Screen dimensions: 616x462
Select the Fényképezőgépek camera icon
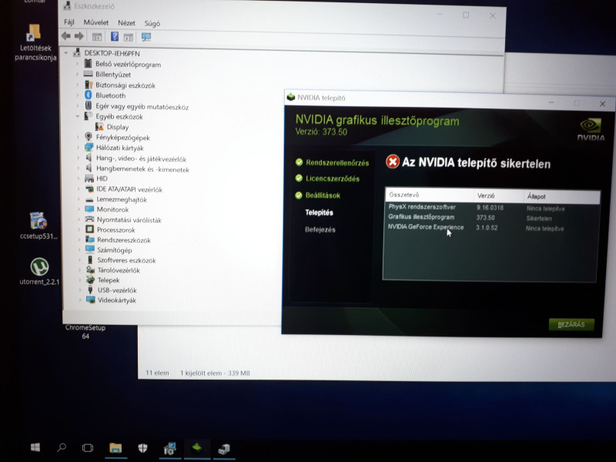(x=89, y=137)
